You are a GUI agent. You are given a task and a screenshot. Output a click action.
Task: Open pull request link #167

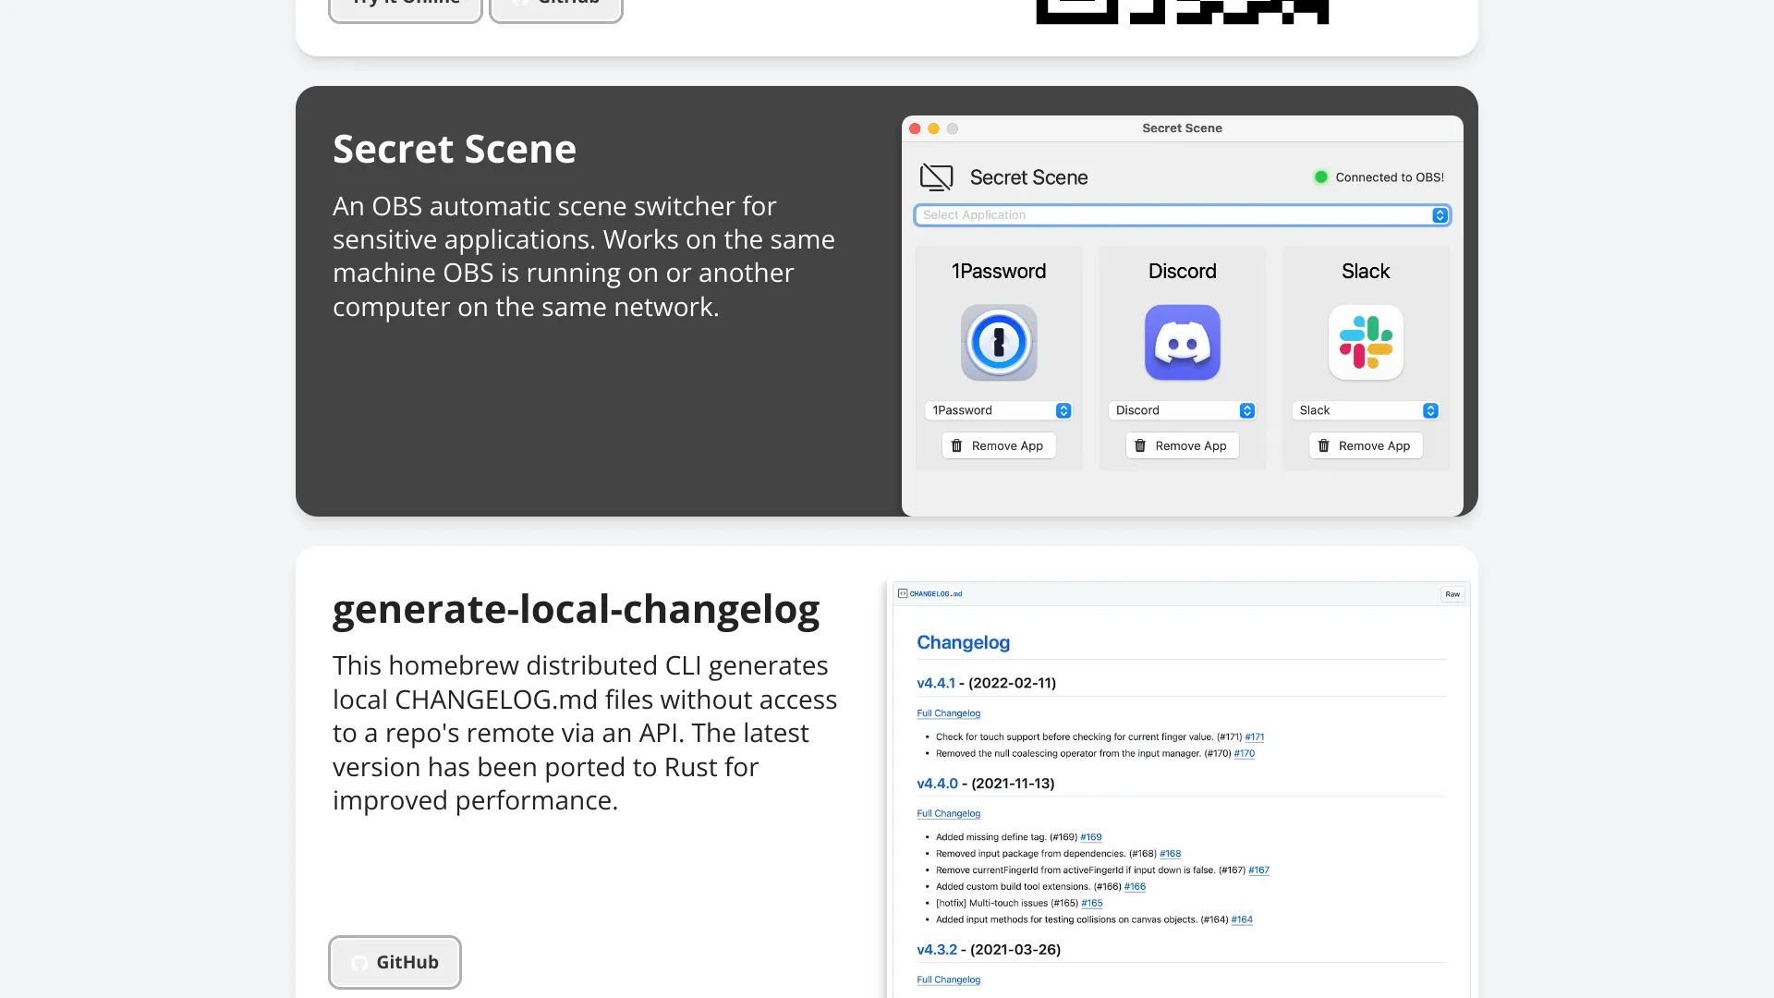point(1258,870)
